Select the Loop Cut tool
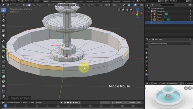The width and height of the screenshot is (193, 109). click(4, 66)
